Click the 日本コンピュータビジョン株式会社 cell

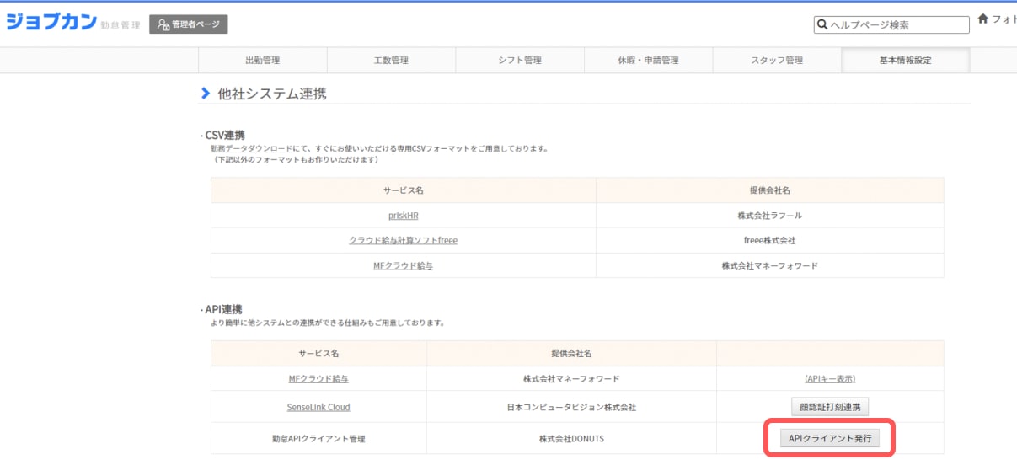pyautogui.click(x=571, y=407)
